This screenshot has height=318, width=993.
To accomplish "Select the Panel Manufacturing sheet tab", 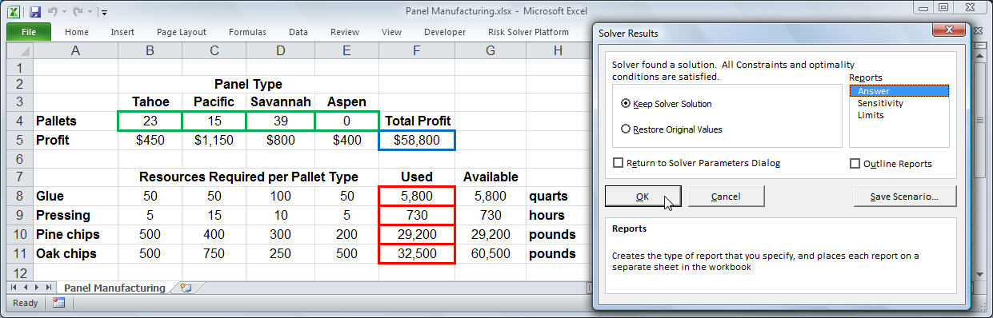I will coord(114,288).
